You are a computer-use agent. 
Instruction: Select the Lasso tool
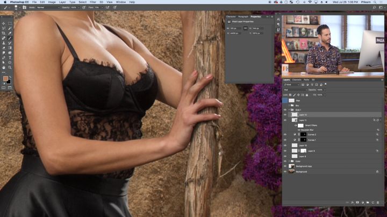click(x=4, y=28)
